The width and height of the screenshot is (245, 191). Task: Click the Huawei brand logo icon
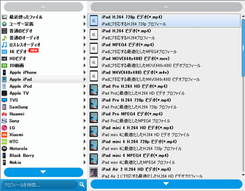pyautogui.click(x=4, y=114)
